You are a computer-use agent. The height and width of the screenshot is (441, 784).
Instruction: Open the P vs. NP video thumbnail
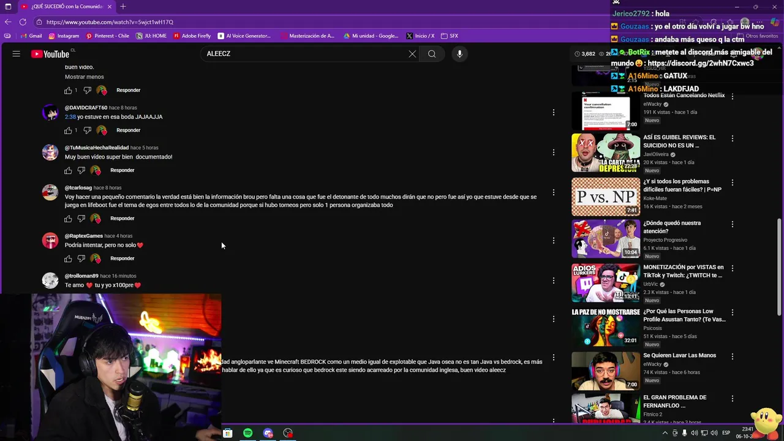(x=606, y=197)
